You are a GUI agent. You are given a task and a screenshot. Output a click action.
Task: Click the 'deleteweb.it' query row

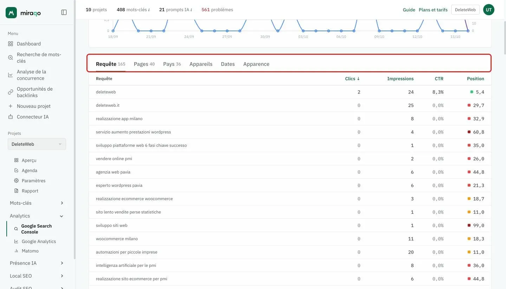(x=290, y=105)
